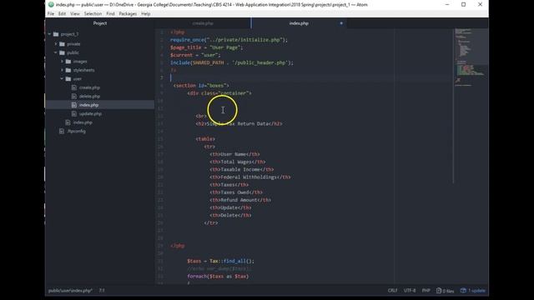Expand the stylesheets folder arrow
This screenshot has height=300, width=534.
click(62, 70)
